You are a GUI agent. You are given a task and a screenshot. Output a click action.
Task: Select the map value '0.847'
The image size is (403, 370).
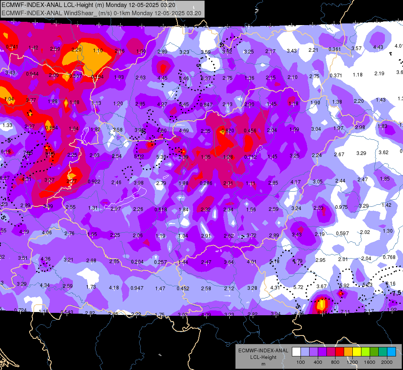206,104
